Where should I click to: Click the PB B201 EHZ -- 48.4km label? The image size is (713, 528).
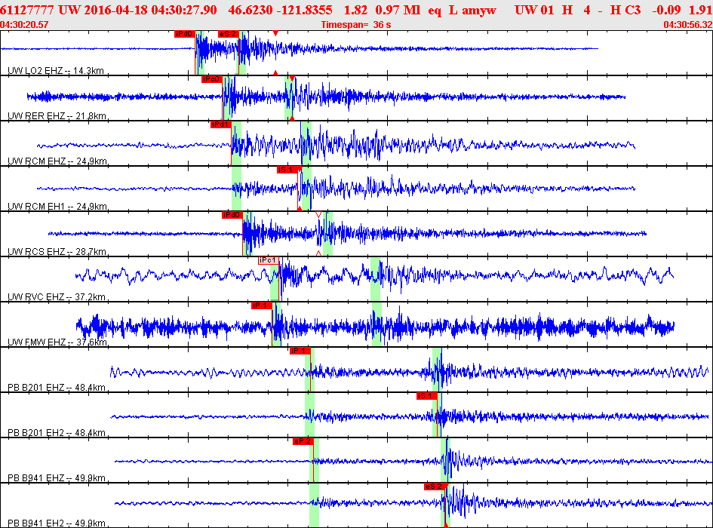[57, 388]
